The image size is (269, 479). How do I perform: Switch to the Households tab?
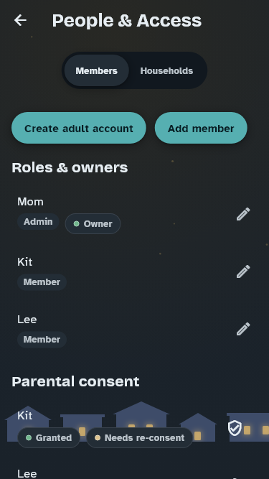click(166, 70)
